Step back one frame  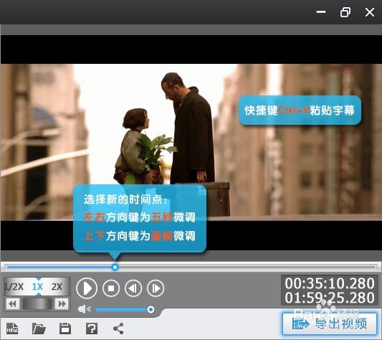point(133,288)
